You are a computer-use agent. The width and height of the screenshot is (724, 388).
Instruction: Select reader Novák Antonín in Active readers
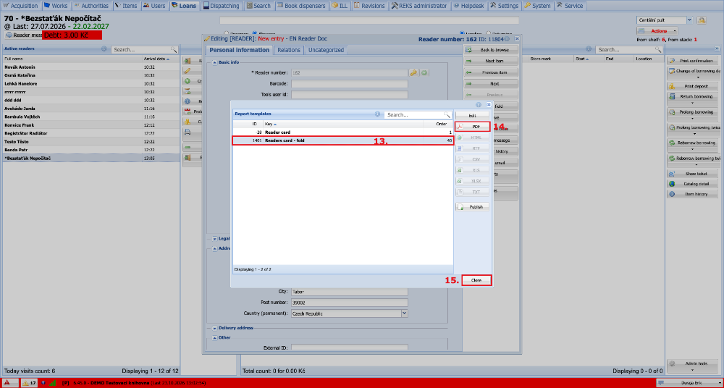[90, 67]
